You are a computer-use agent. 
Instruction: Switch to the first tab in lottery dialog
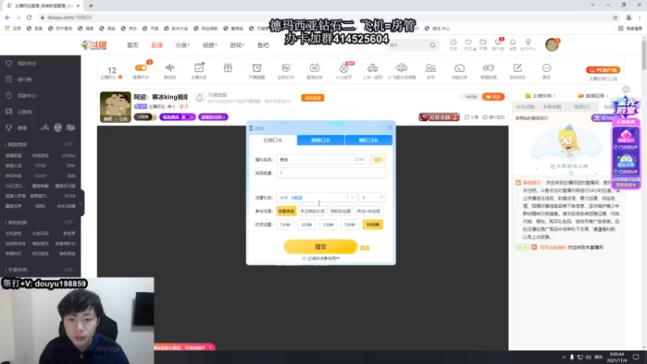[x=273, y=140]
